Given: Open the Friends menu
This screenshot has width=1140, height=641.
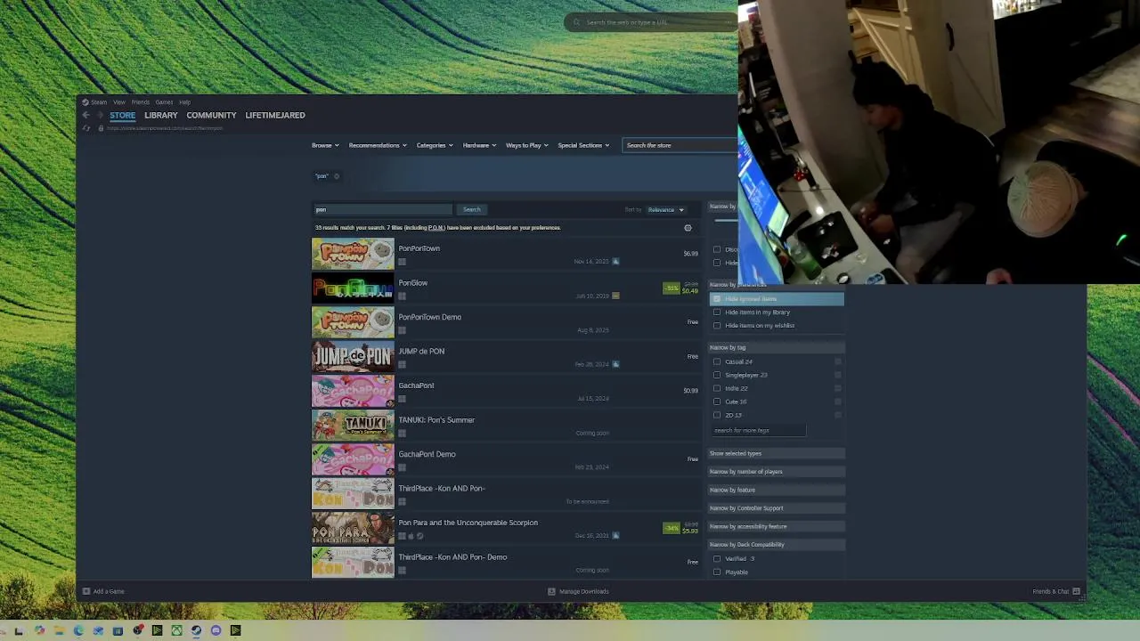Looking at the screenshot, I should [141, 102].
